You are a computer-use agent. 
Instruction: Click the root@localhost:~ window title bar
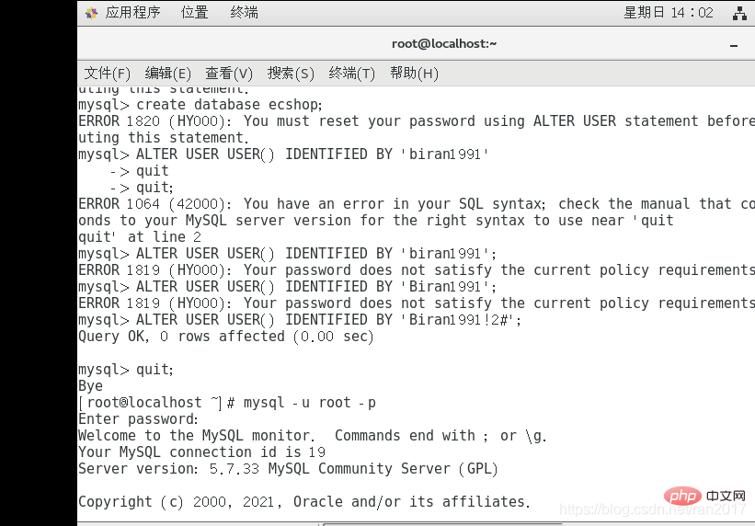[444, 44]
